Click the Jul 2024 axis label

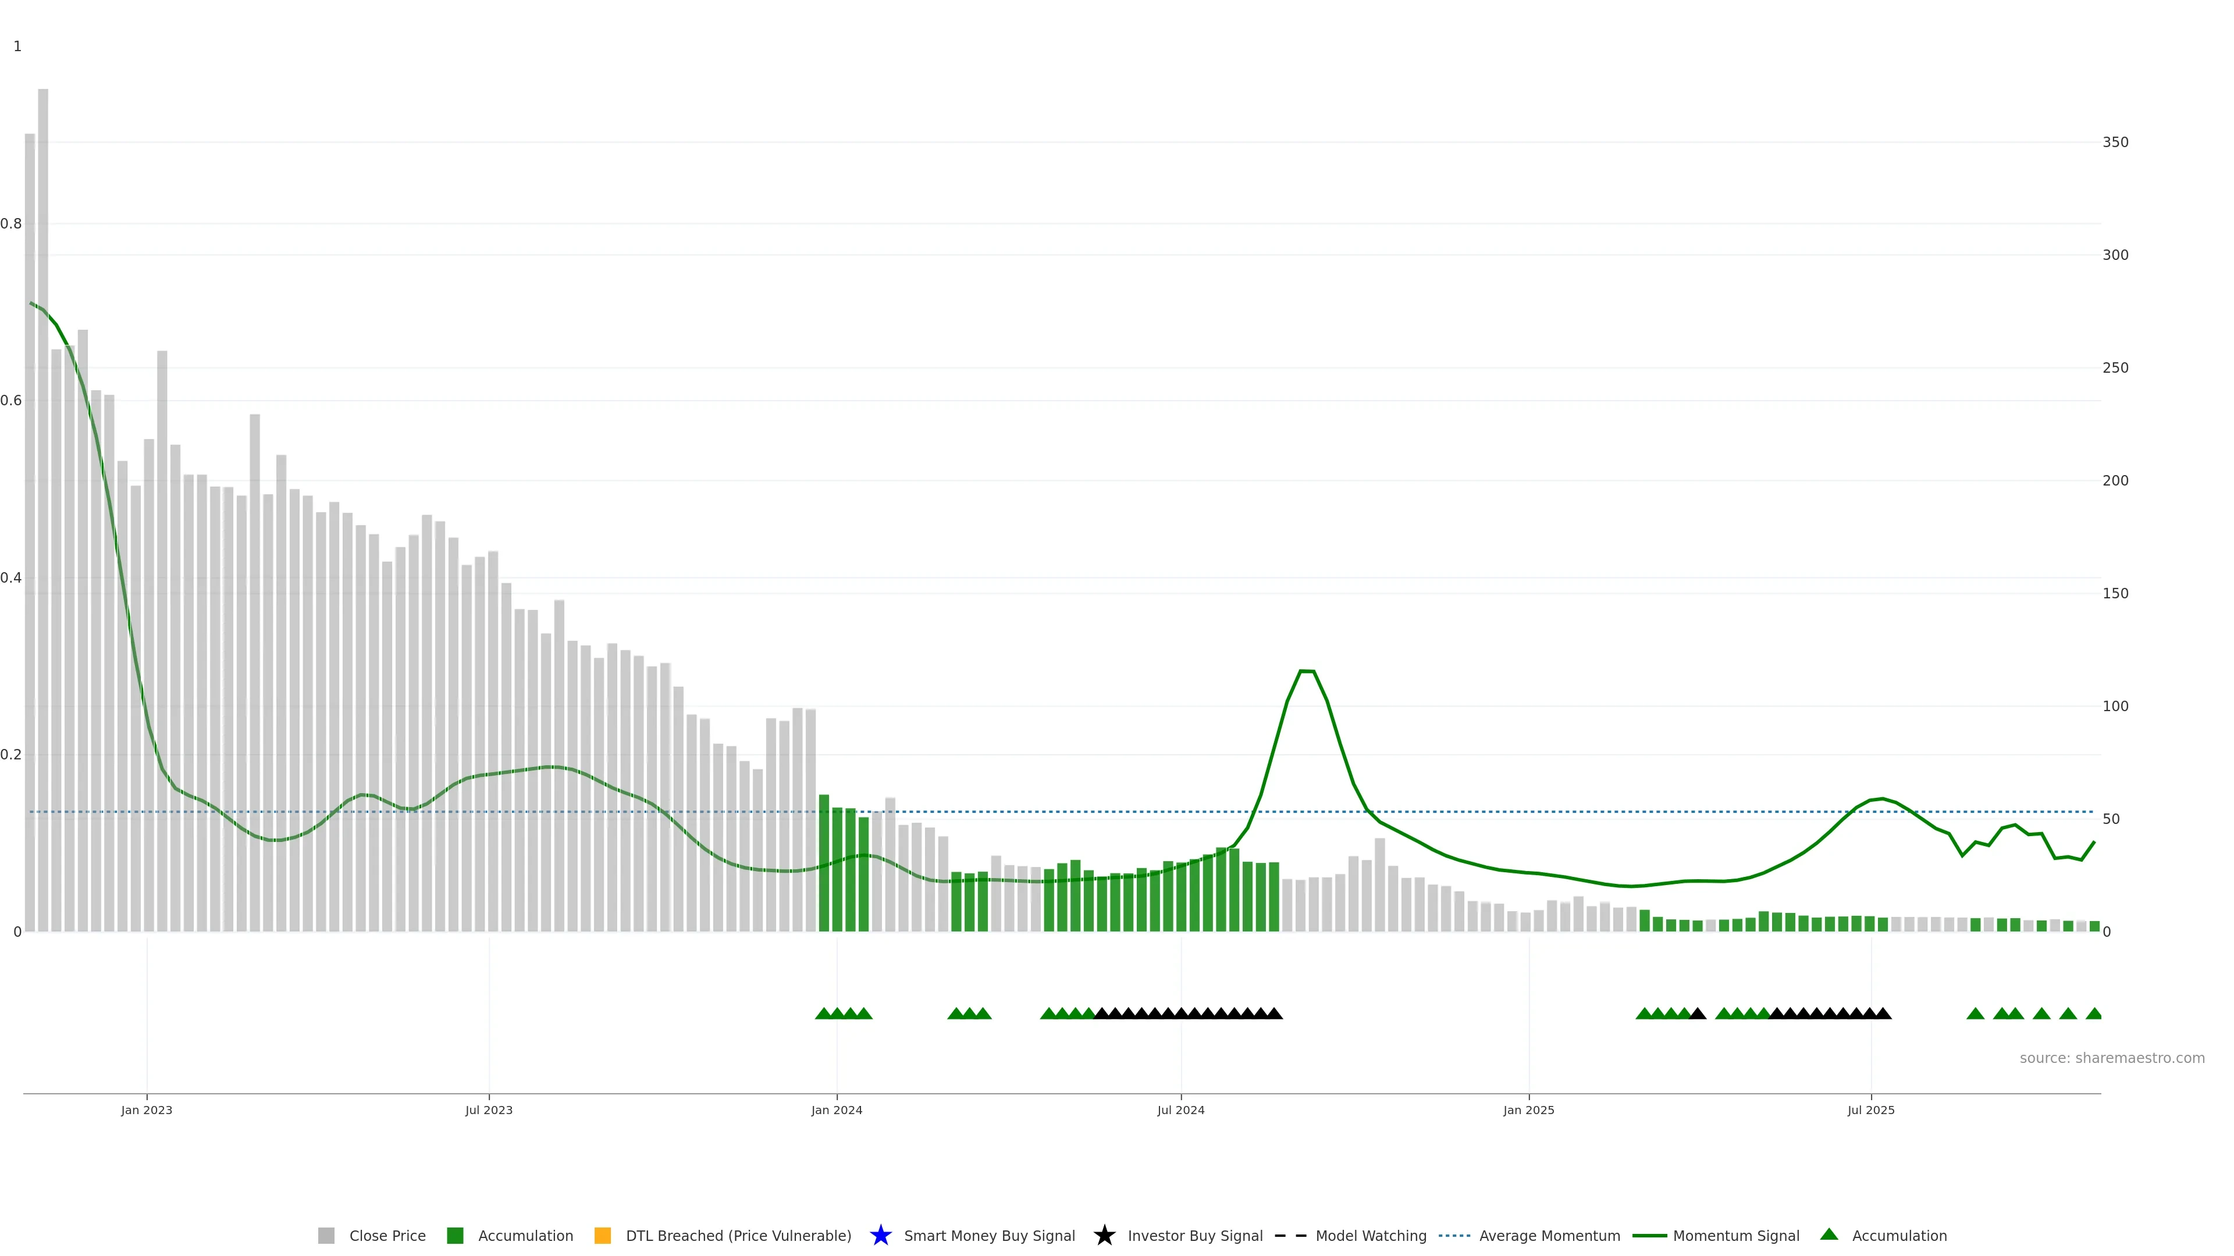click(x=1180, y=1109)
